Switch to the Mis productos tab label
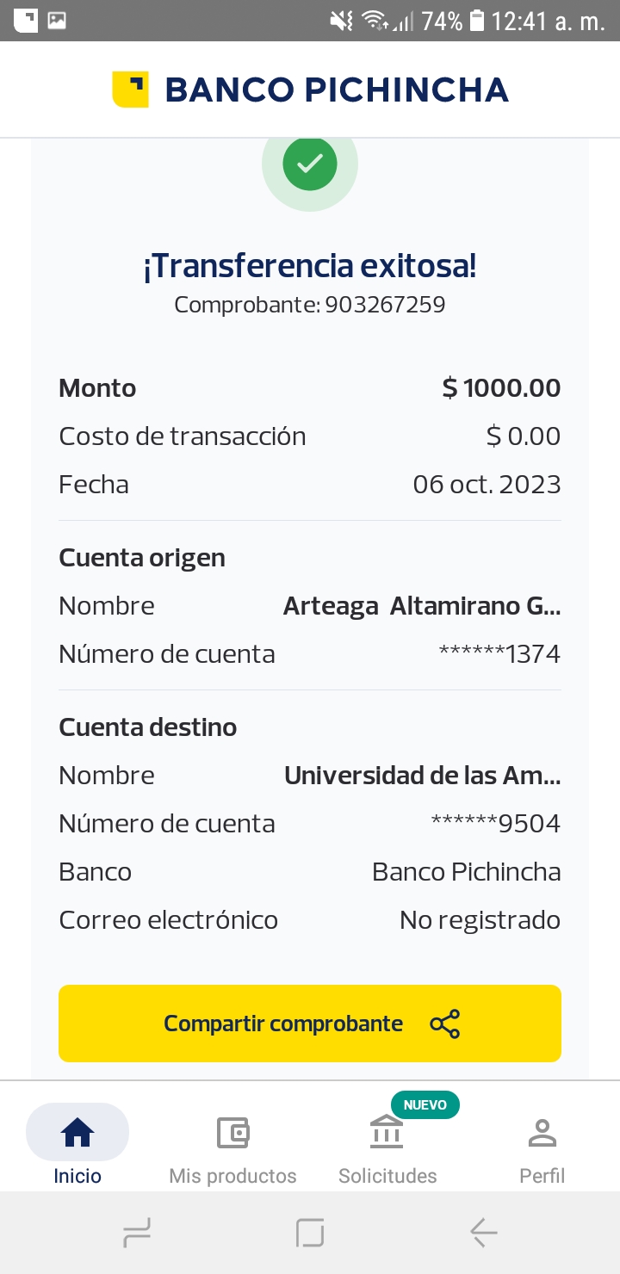Screen dimensions: 620x1274 [x=232, y=1176]
